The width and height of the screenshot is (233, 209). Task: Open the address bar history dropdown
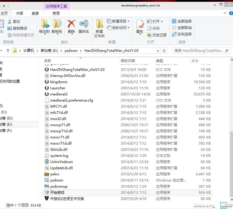coord(157,51)
